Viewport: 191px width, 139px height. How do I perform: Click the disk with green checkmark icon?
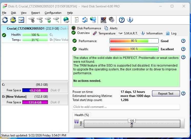pos(48,20)
